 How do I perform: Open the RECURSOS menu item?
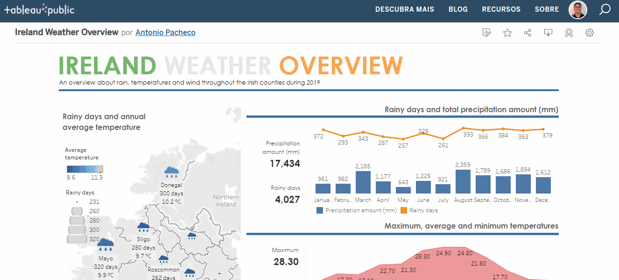pyautogui.click(x=501, y=9)
